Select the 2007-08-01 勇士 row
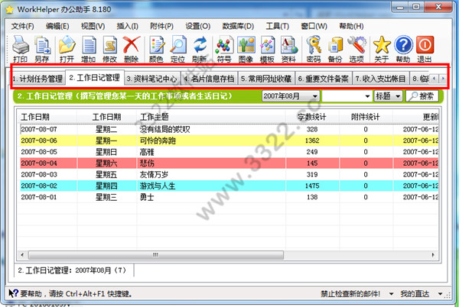 pos(229,197)
